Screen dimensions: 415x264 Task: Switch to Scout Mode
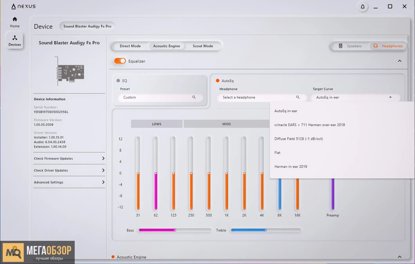[x=203, y=46]
